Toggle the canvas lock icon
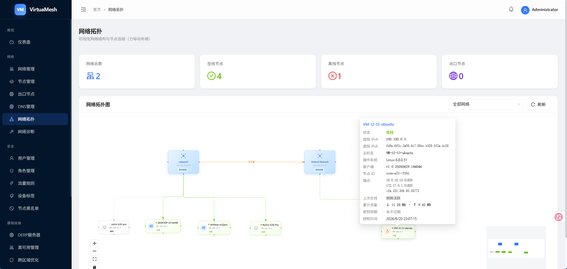567x269 pixels. [95, 267]
